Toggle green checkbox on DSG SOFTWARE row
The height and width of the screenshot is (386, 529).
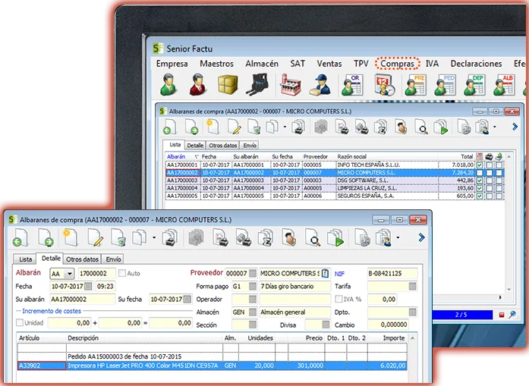480,180
